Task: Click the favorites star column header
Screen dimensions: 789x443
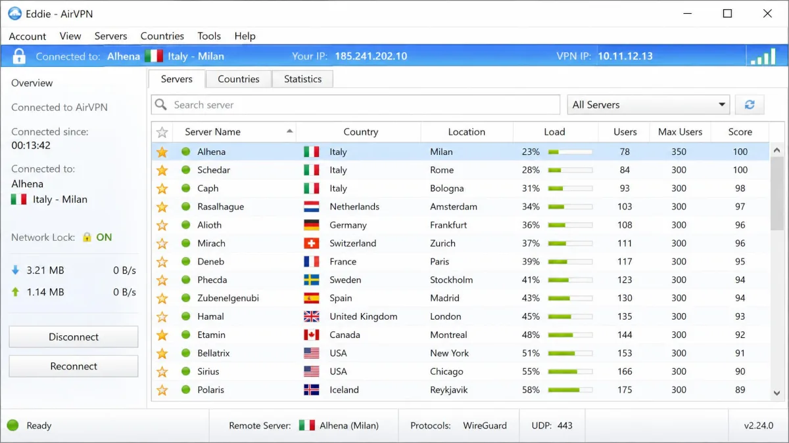Action: 162,132
